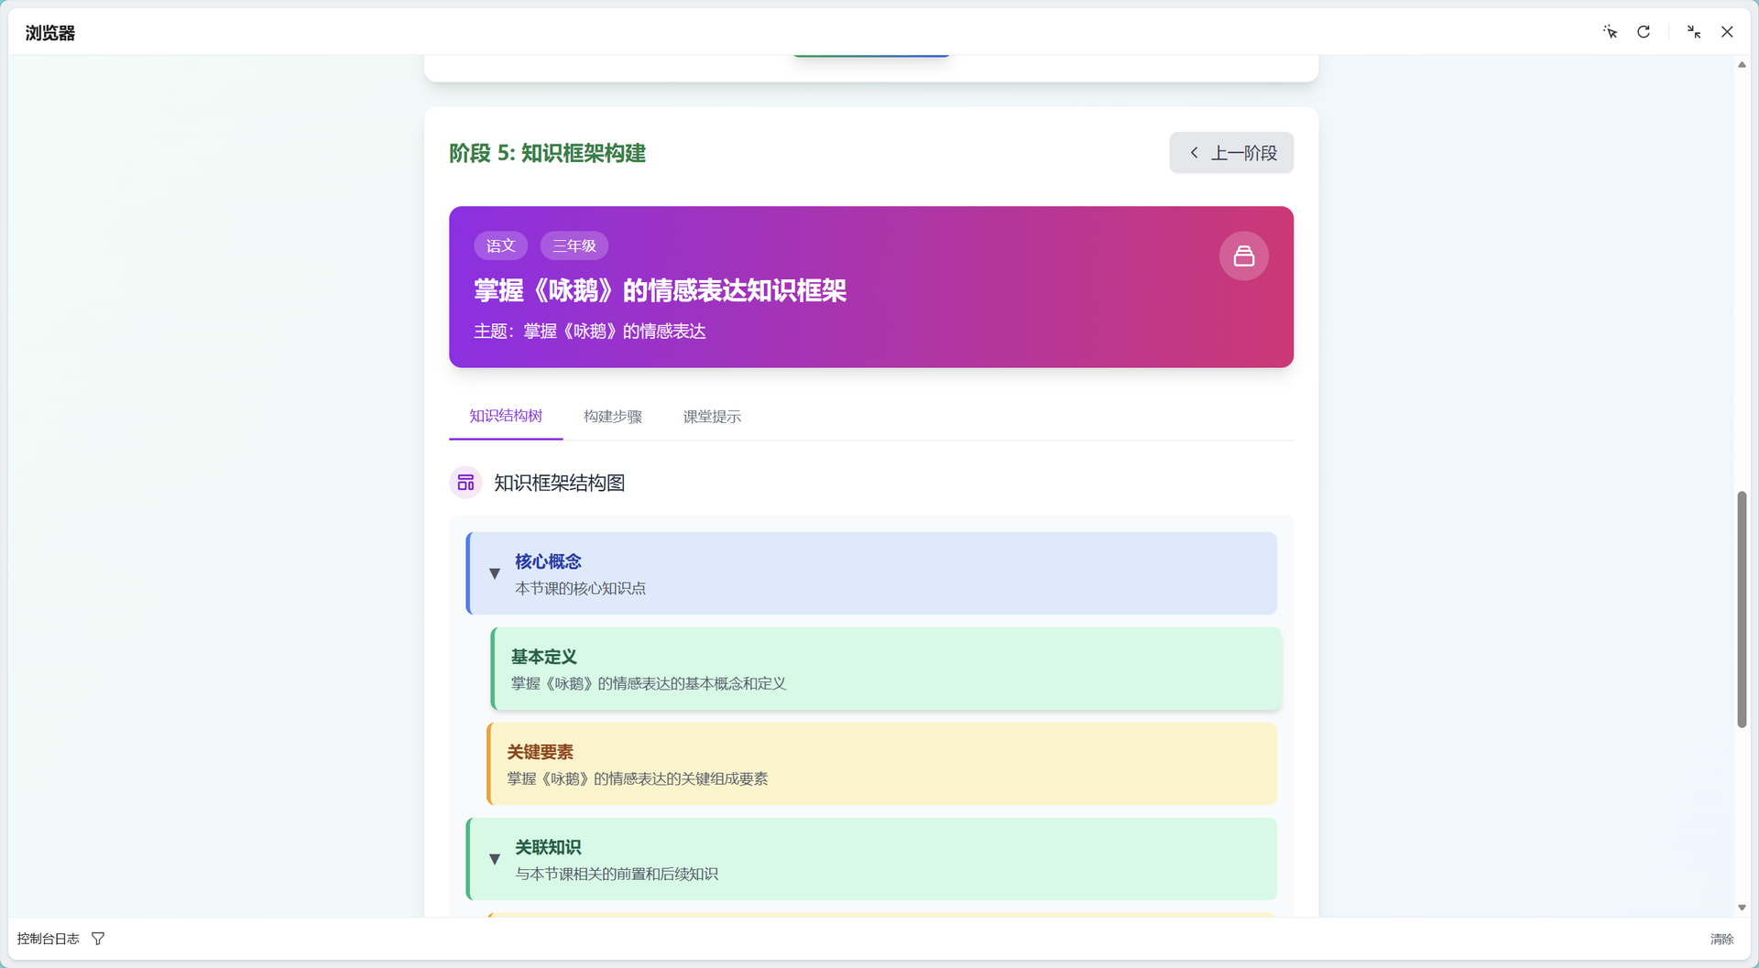Open the console log filter icon
The image size is (1759, 968).
98,939
